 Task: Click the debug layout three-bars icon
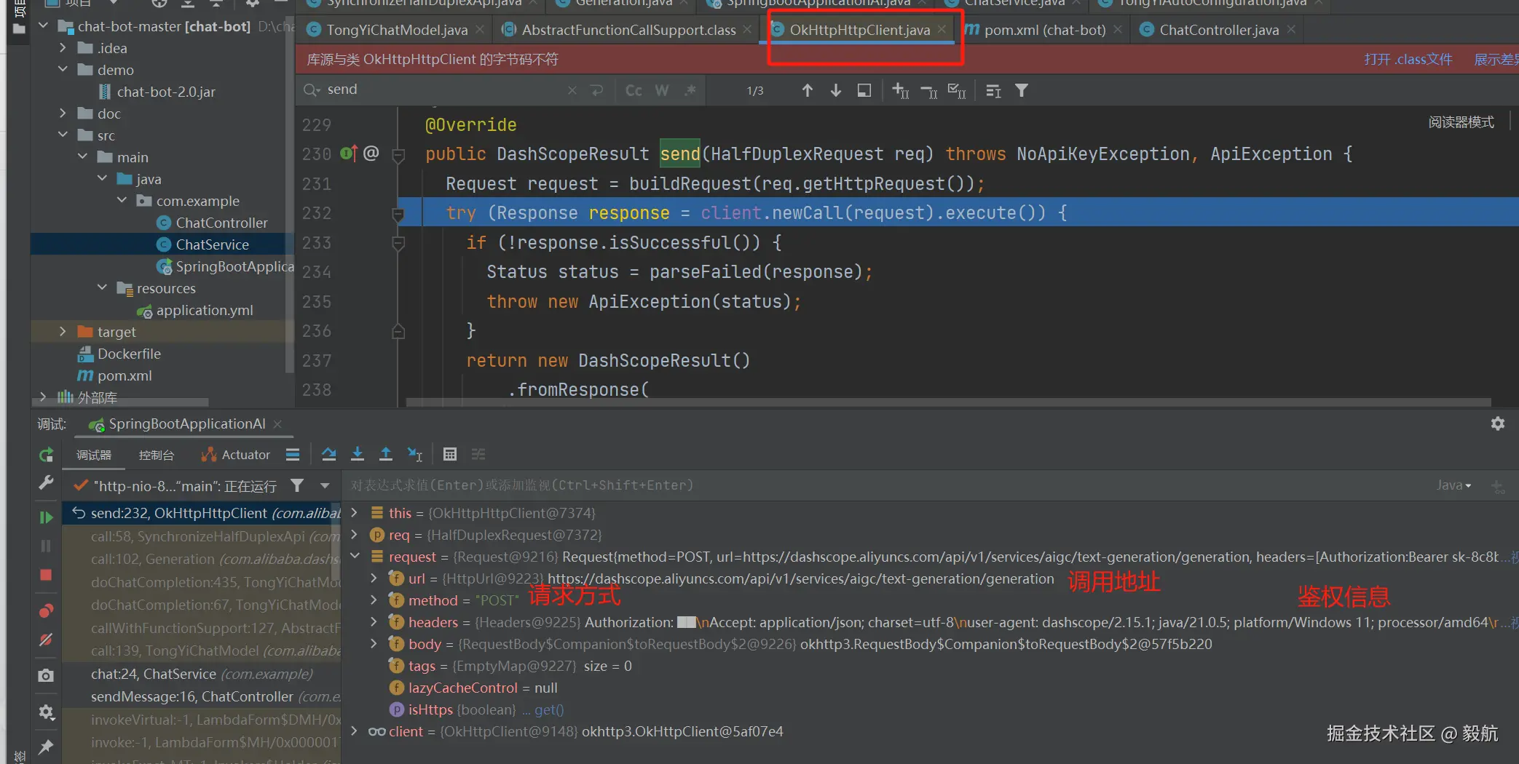(293, 455)
